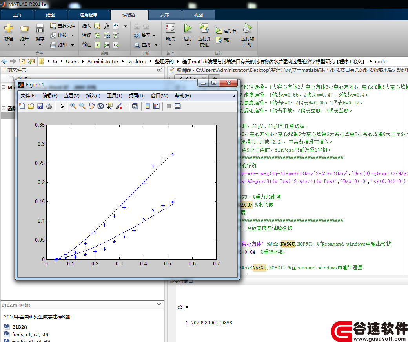The height and width of the screenshot is (342, 408).
Task: Click Find Files (查找文件) in ribbon
Action: tap(63, 26)
